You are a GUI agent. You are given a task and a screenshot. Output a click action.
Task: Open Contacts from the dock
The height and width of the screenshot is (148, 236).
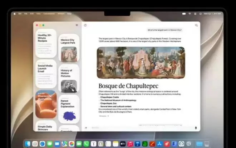(x=101, y=144)
